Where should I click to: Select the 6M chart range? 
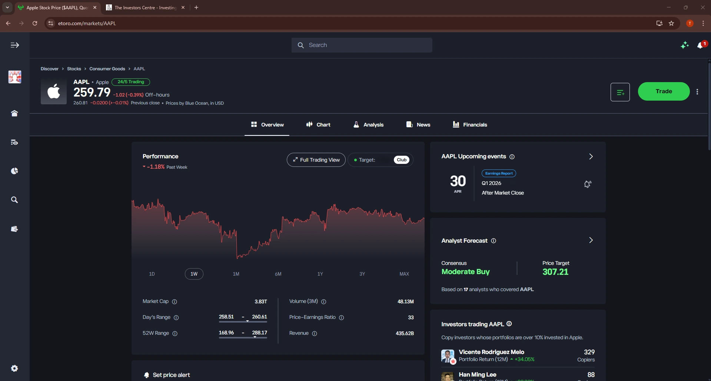click(x=278, y=274)
